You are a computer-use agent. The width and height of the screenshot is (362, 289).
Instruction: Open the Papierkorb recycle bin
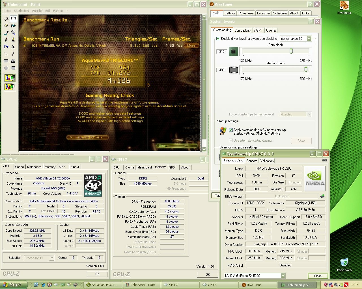(344, 265)
